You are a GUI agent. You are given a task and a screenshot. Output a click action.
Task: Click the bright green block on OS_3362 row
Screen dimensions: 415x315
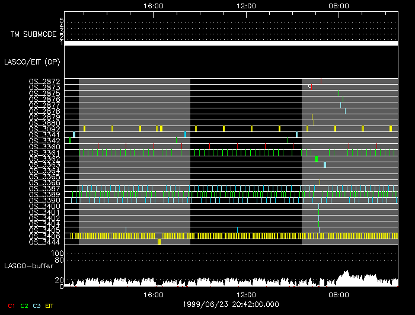coord(316,159)
